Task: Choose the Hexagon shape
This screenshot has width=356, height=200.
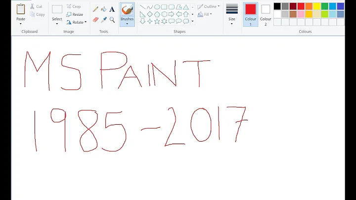Action: (x=164, y=14)
